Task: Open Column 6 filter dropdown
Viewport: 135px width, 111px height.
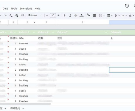Action: [x=53, y=32]
